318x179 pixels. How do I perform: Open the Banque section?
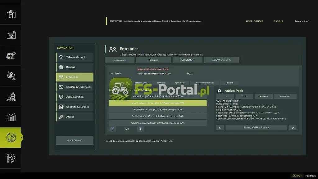coord(75,67)
